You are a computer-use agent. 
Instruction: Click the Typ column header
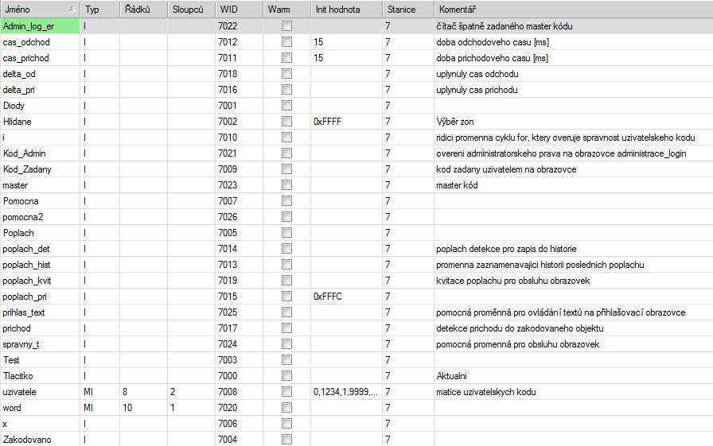[x=99, y=9]
